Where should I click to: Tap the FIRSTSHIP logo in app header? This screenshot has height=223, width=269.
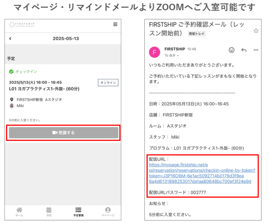tap(22, 25)
